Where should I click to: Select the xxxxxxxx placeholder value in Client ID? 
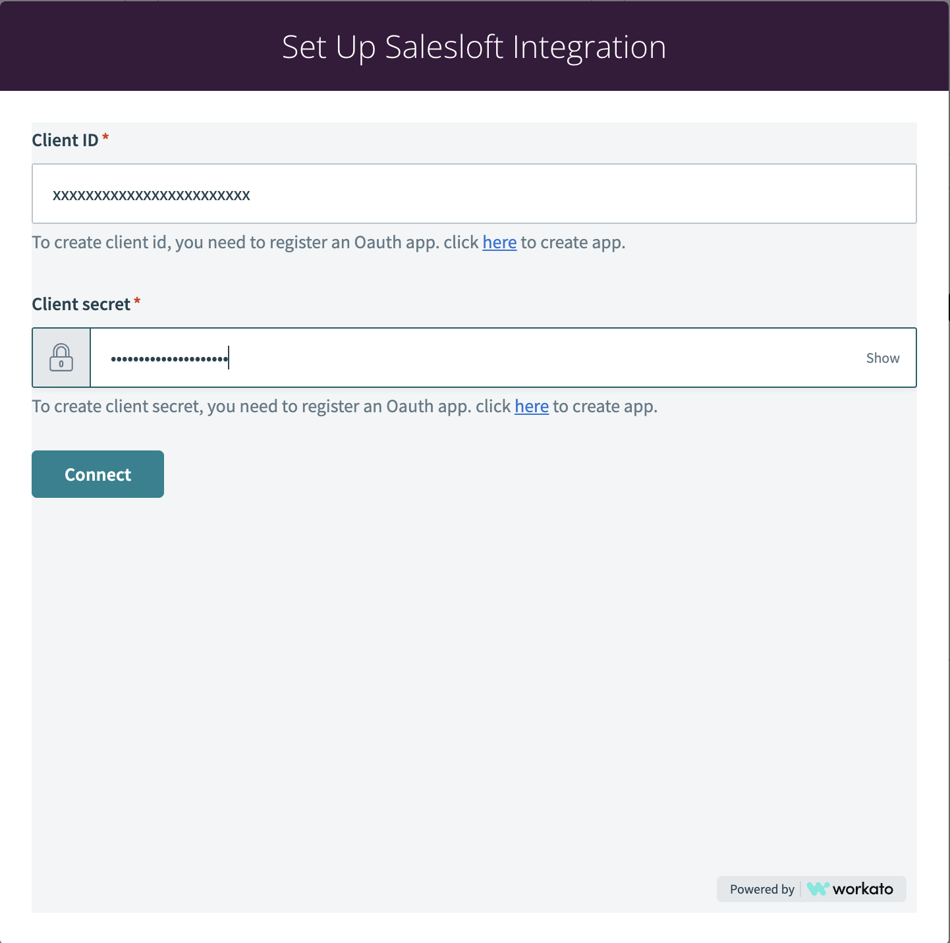tap(152, 195)
